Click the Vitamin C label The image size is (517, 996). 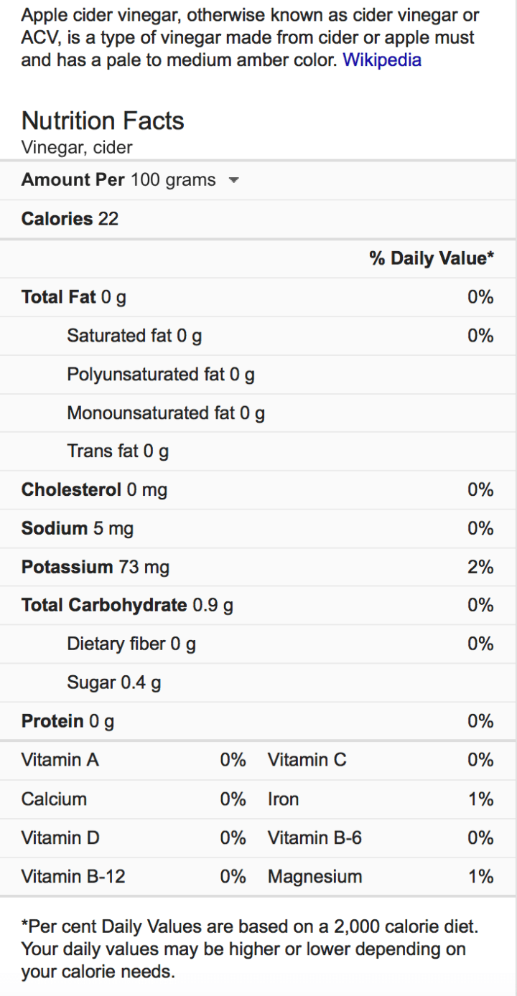tap(307, 760)
